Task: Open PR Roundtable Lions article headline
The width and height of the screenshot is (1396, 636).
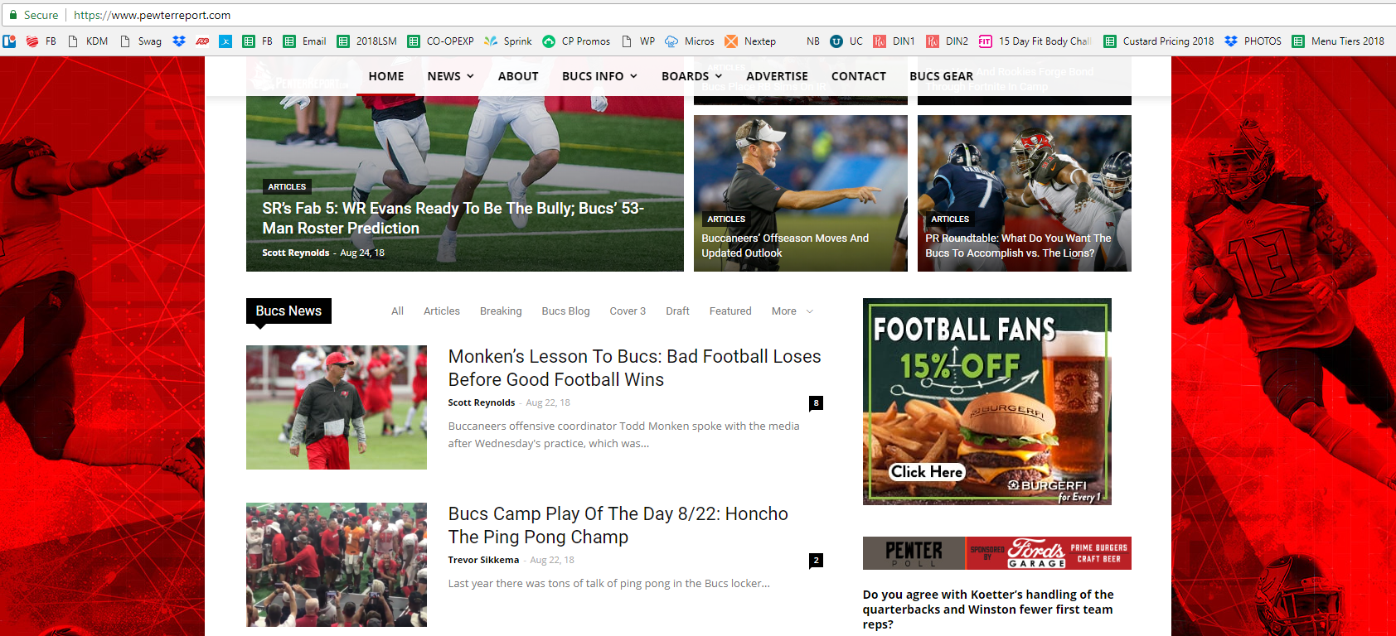Action: [1018, 245]
